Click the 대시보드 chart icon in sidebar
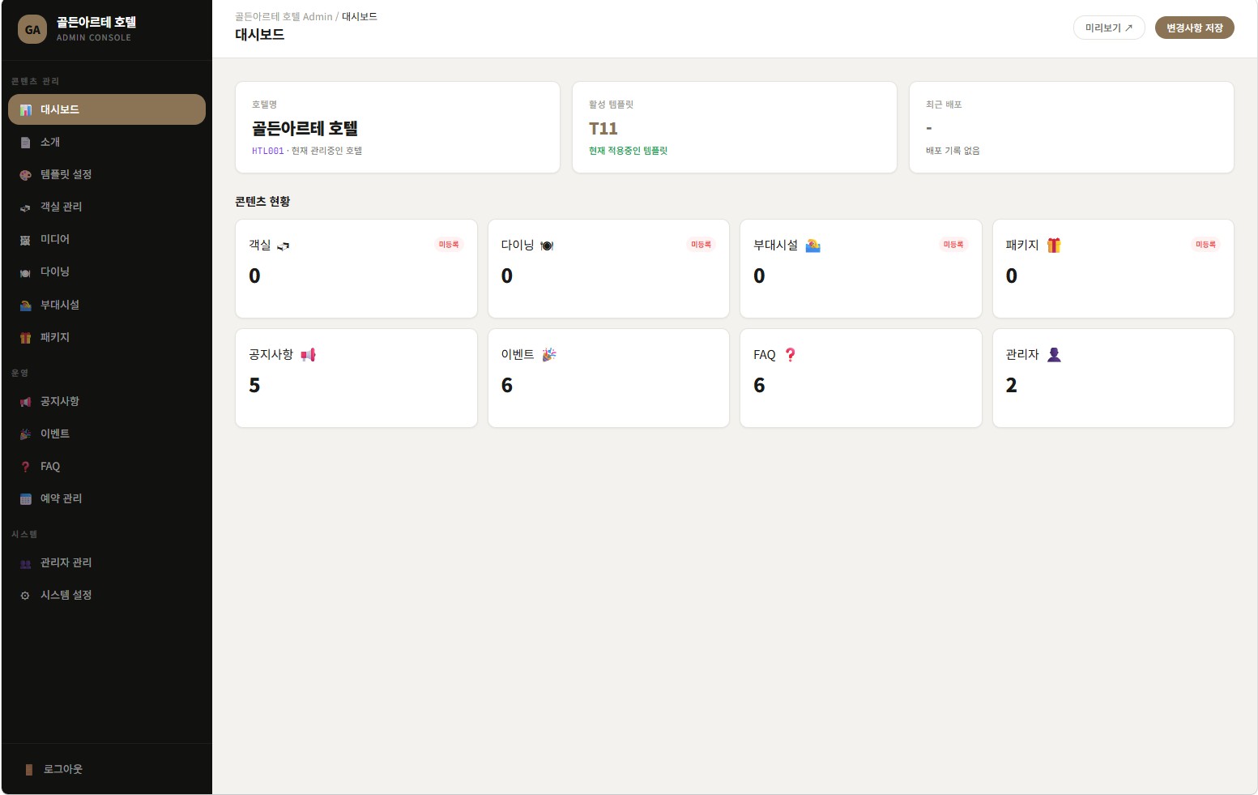Screen dimensions: 1258x795 point(25,110)
